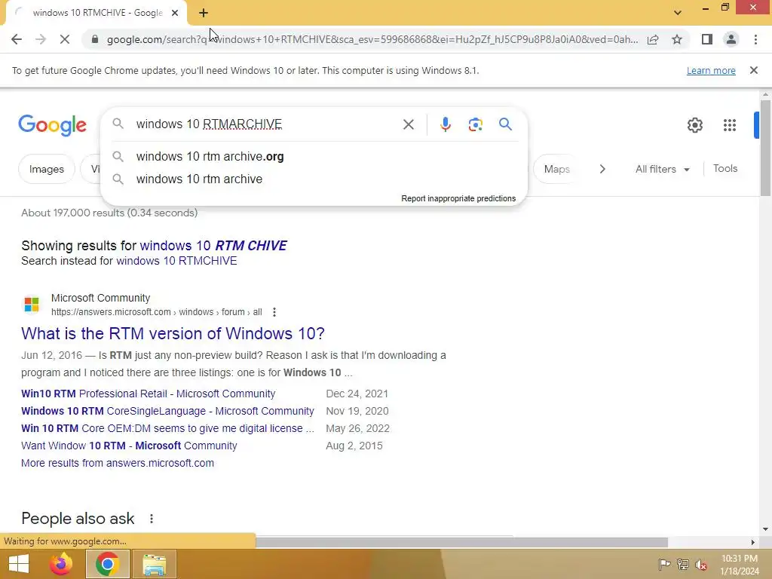
Task: Open Learn more about Chrome updates
Action: 711,70
